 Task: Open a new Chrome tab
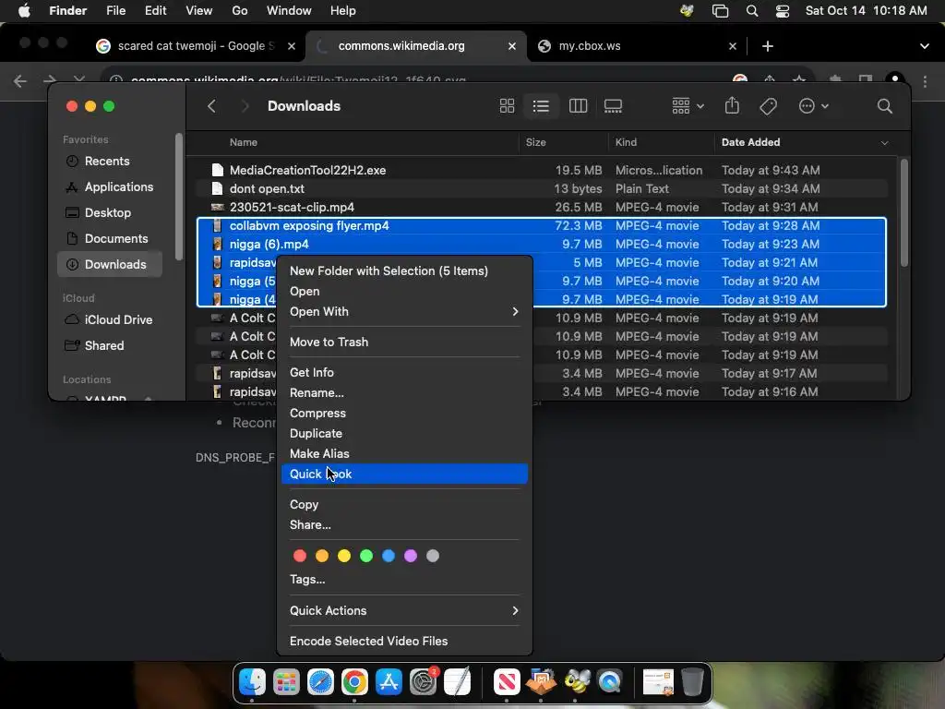coord(767,46)
